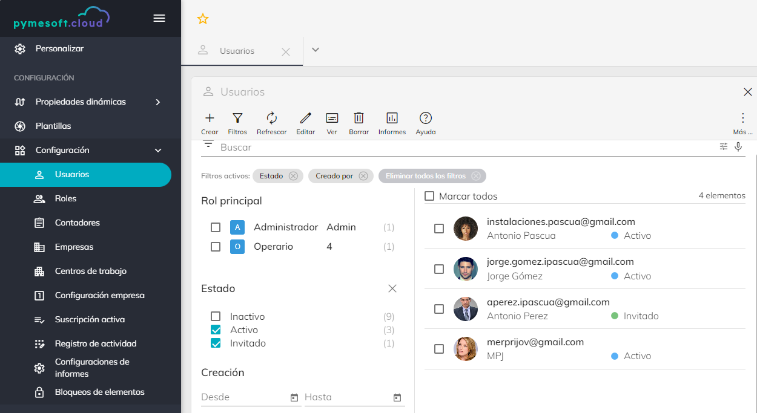
Task: Click the Refrescar refresh icon
Action: click(x=271, y=119)
